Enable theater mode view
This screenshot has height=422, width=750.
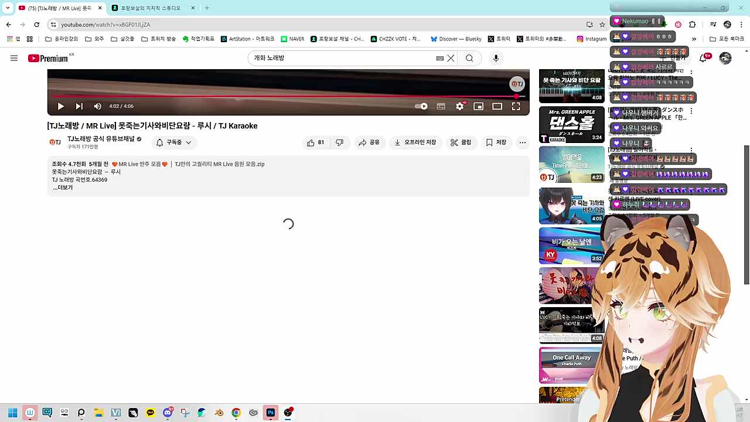click(x=497, y=106)
